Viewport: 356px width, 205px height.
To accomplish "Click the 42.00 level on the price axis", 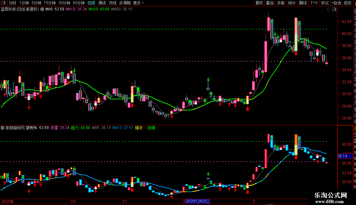I will 347,22.
